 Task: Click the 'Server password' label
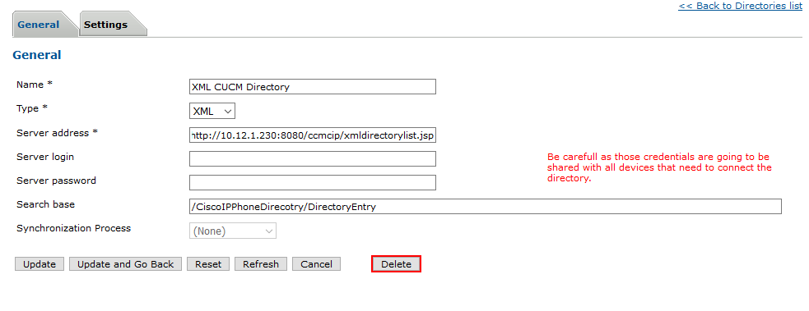(56, 181)
